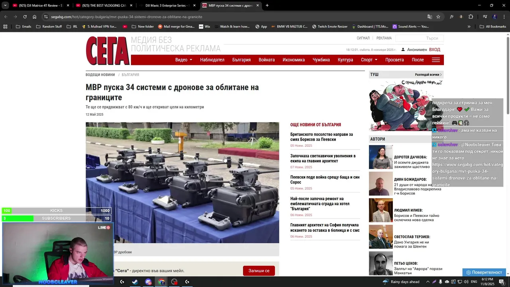Open author Доротея Дачкова's portrait thumbnail
The image size is (510, 287).
pos(381,157)
